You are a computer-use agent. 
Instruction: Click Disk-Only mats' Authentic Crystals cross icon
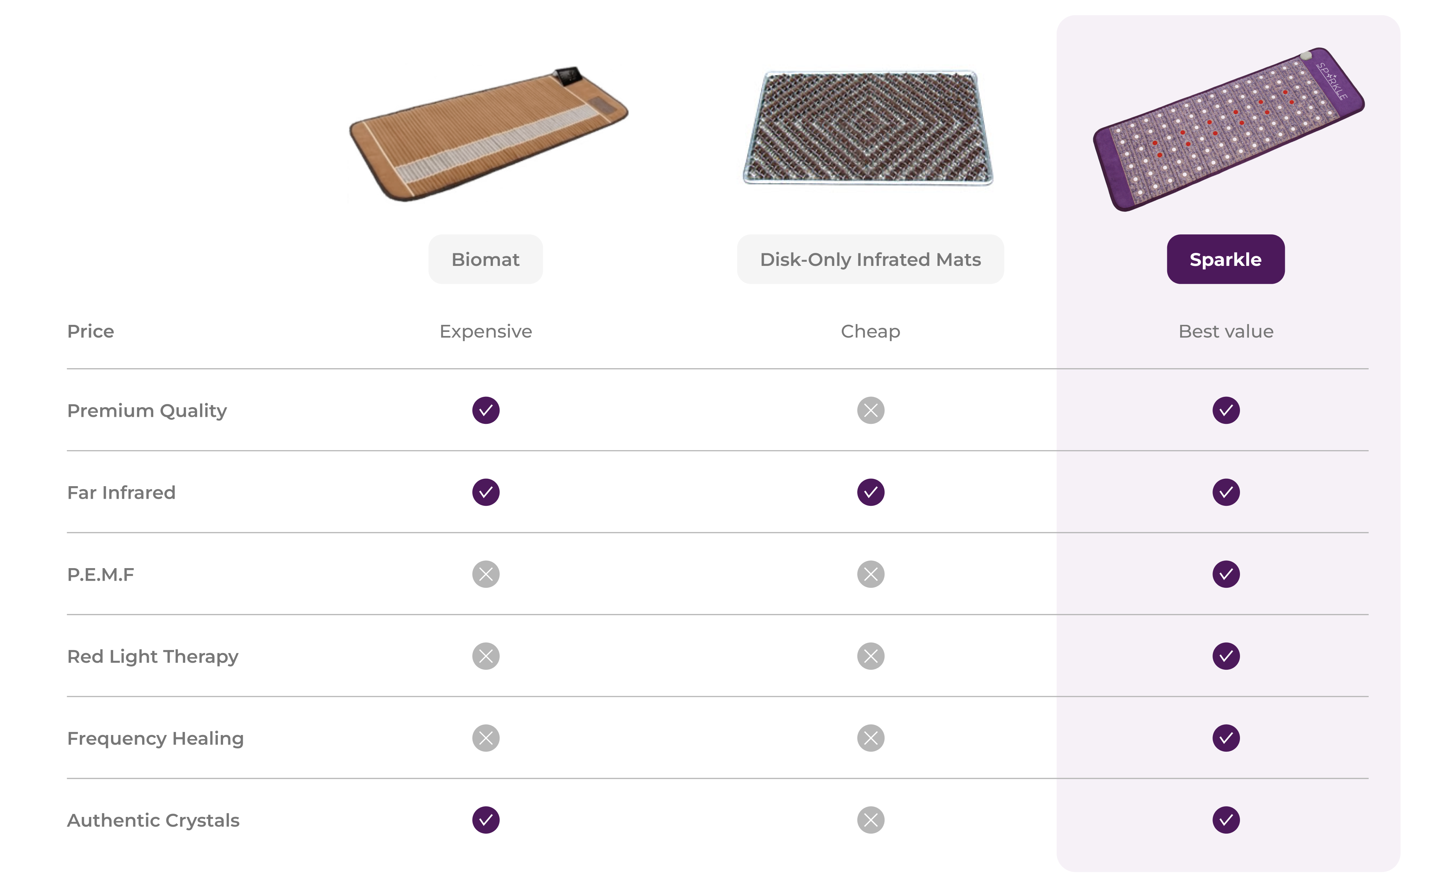[x=870, y=820]
